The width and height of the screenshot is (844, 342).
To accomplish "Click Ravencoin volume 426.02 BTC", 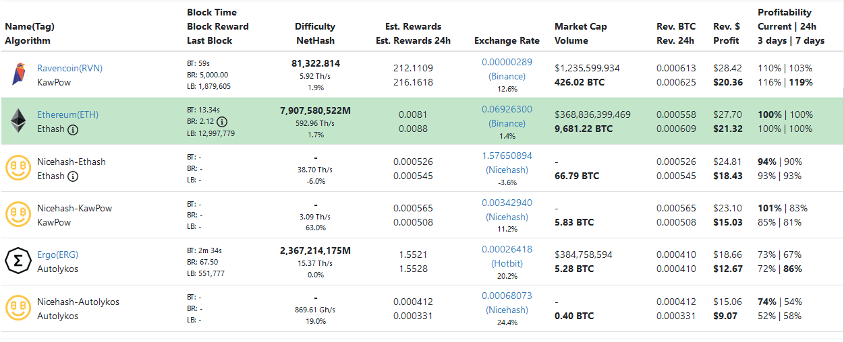I will [580, 82].
